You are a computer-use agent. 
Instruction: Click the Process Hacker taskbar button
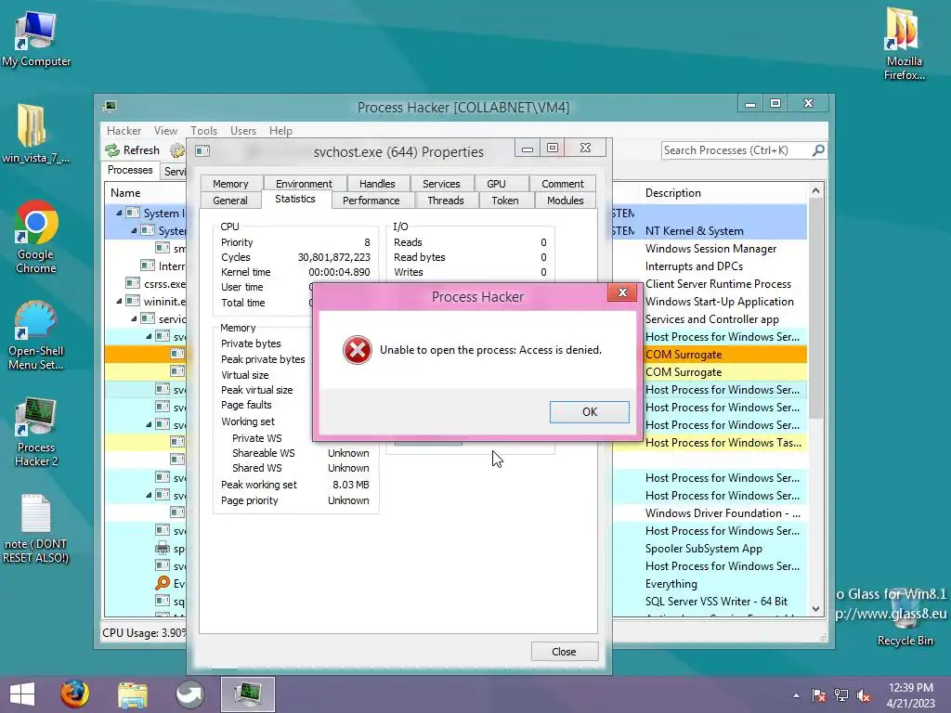[x=247, y=694]
